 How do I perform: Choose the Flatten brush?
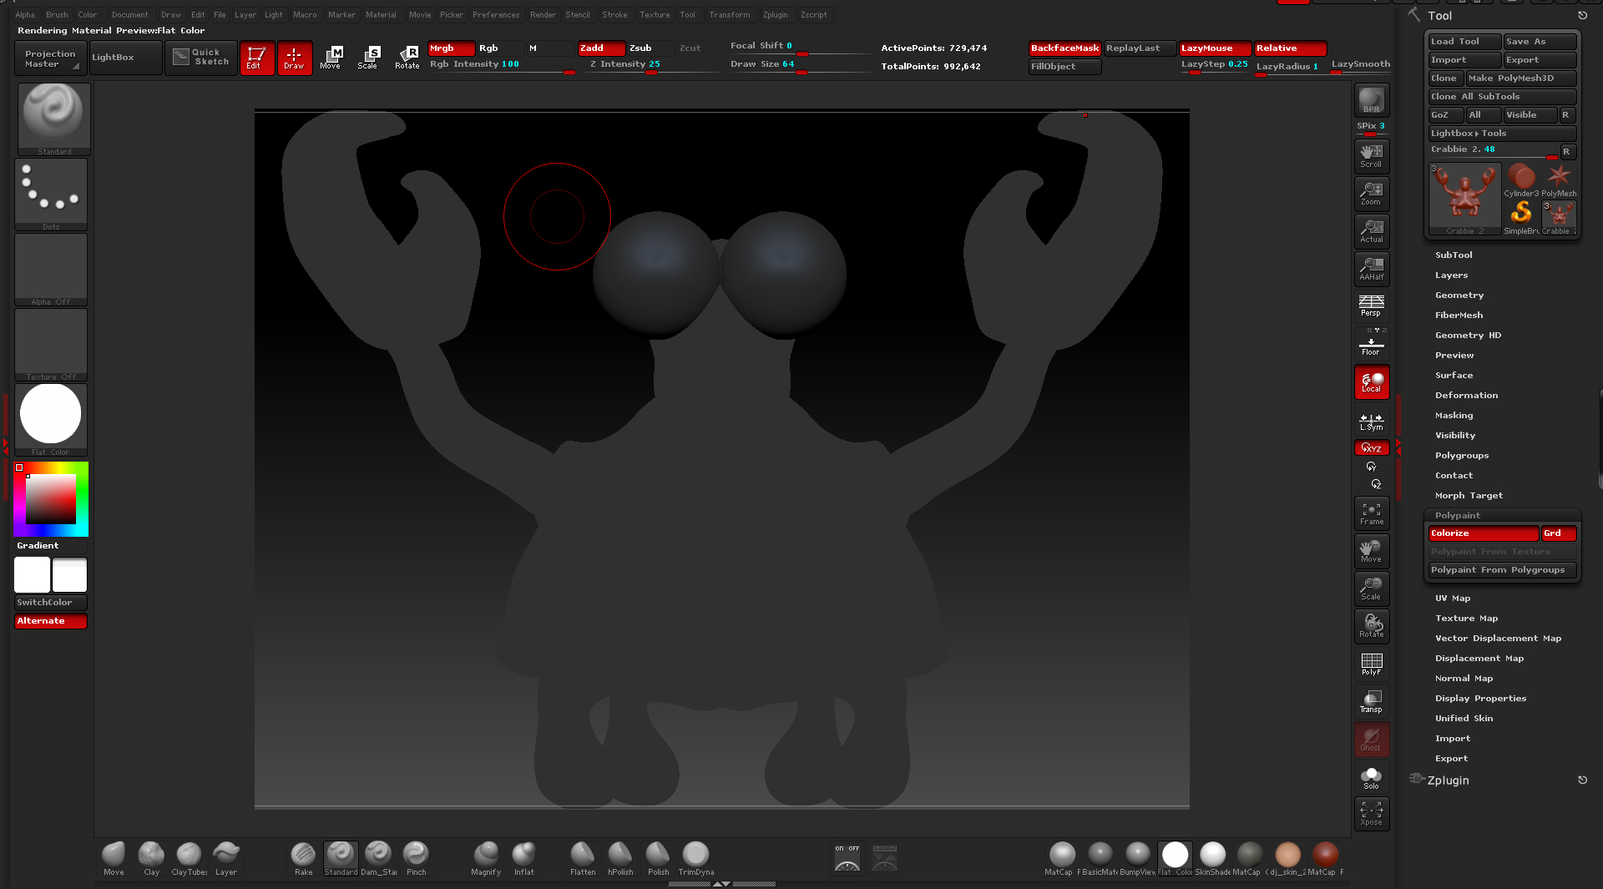point(583,858)
